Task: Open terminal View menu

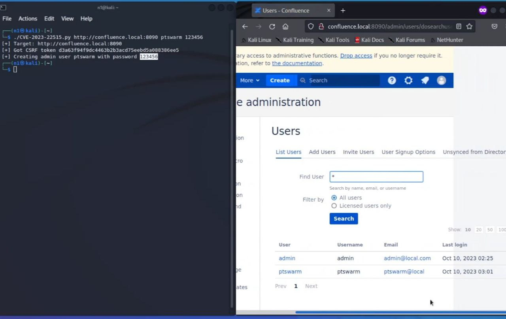Action: [x=67, y=19]
